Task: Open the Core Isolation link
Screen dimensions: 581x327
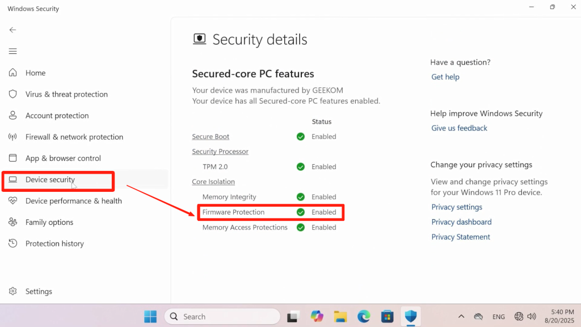Action: click(213, 182)
